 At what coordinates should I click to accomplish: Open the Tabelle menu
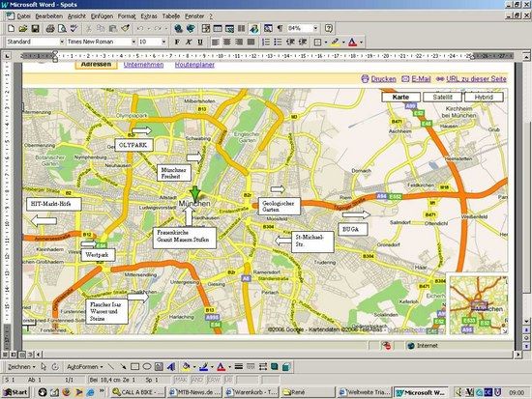pos(170,15)
